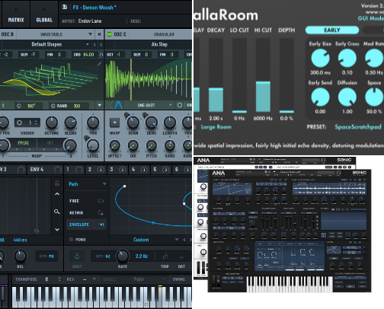Screen dimensions: 384x309
Task: Click the FREE mode loop icon
Action: pos(101,201)
